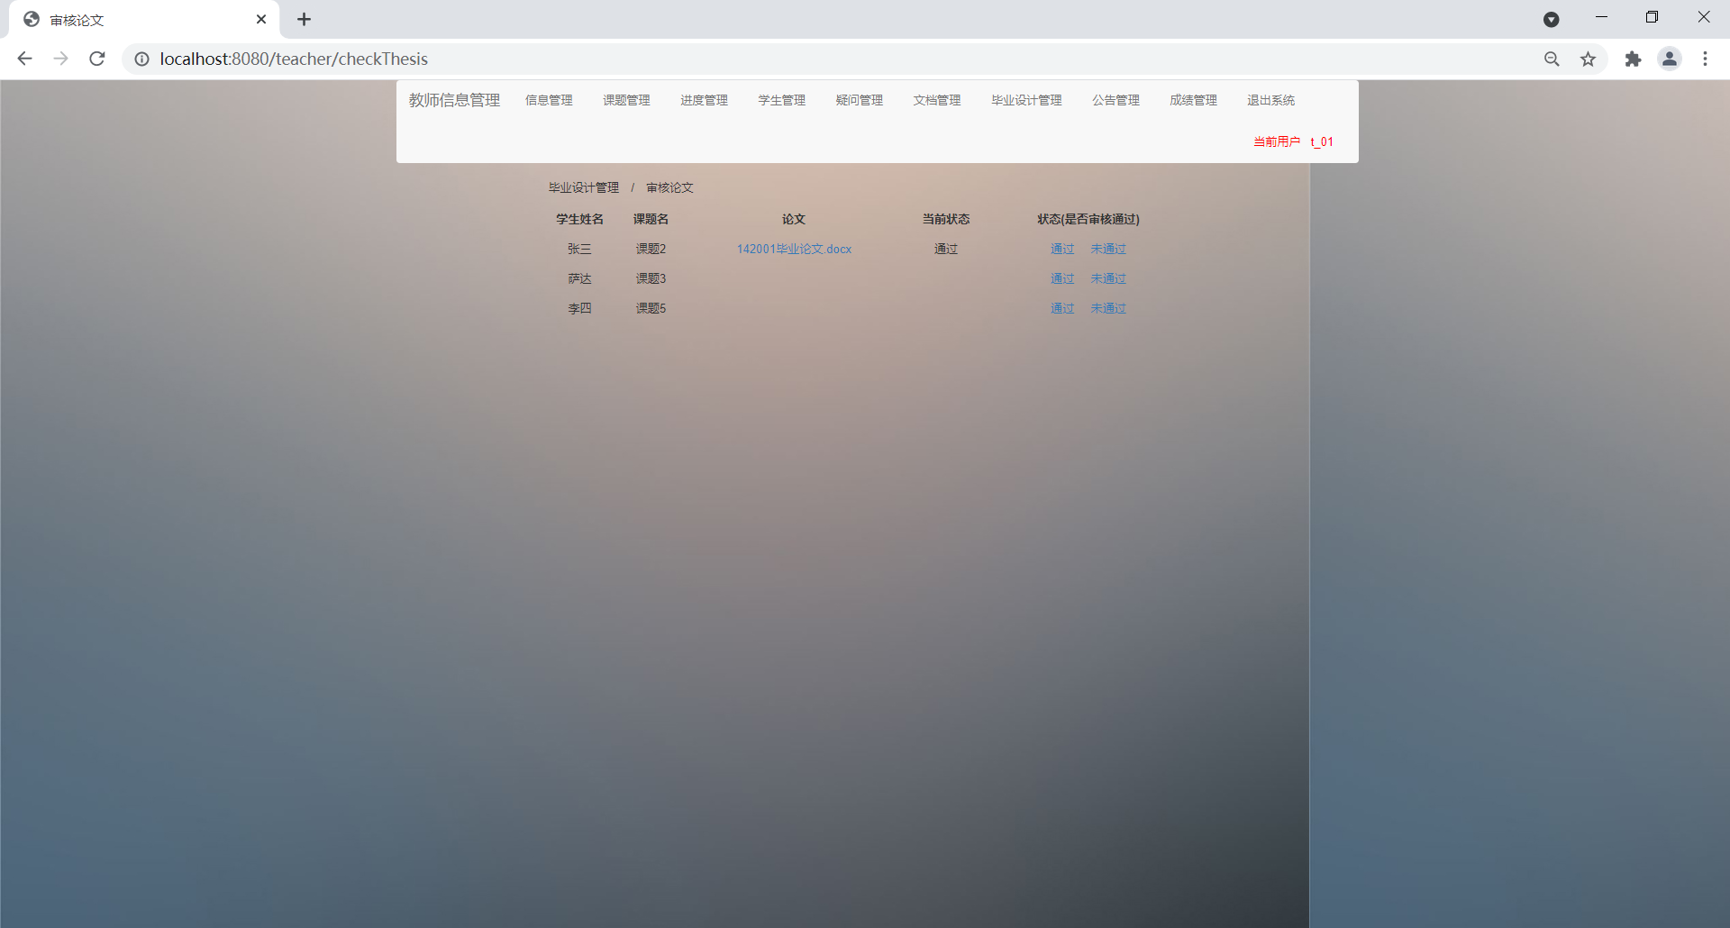Image resolution: width=1730 pixels, height=928 pixels.
Task: Click 张三's current status 通过
Action: pyautogui.click(x=945, y=249)
